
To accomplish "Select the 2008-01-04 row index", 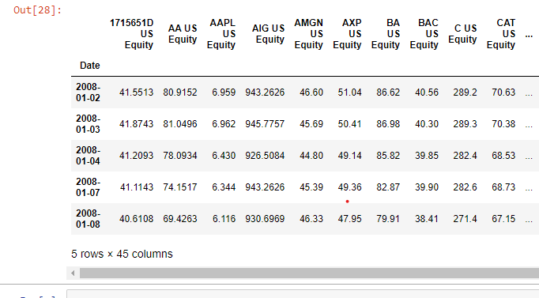I will coord(88,156).
